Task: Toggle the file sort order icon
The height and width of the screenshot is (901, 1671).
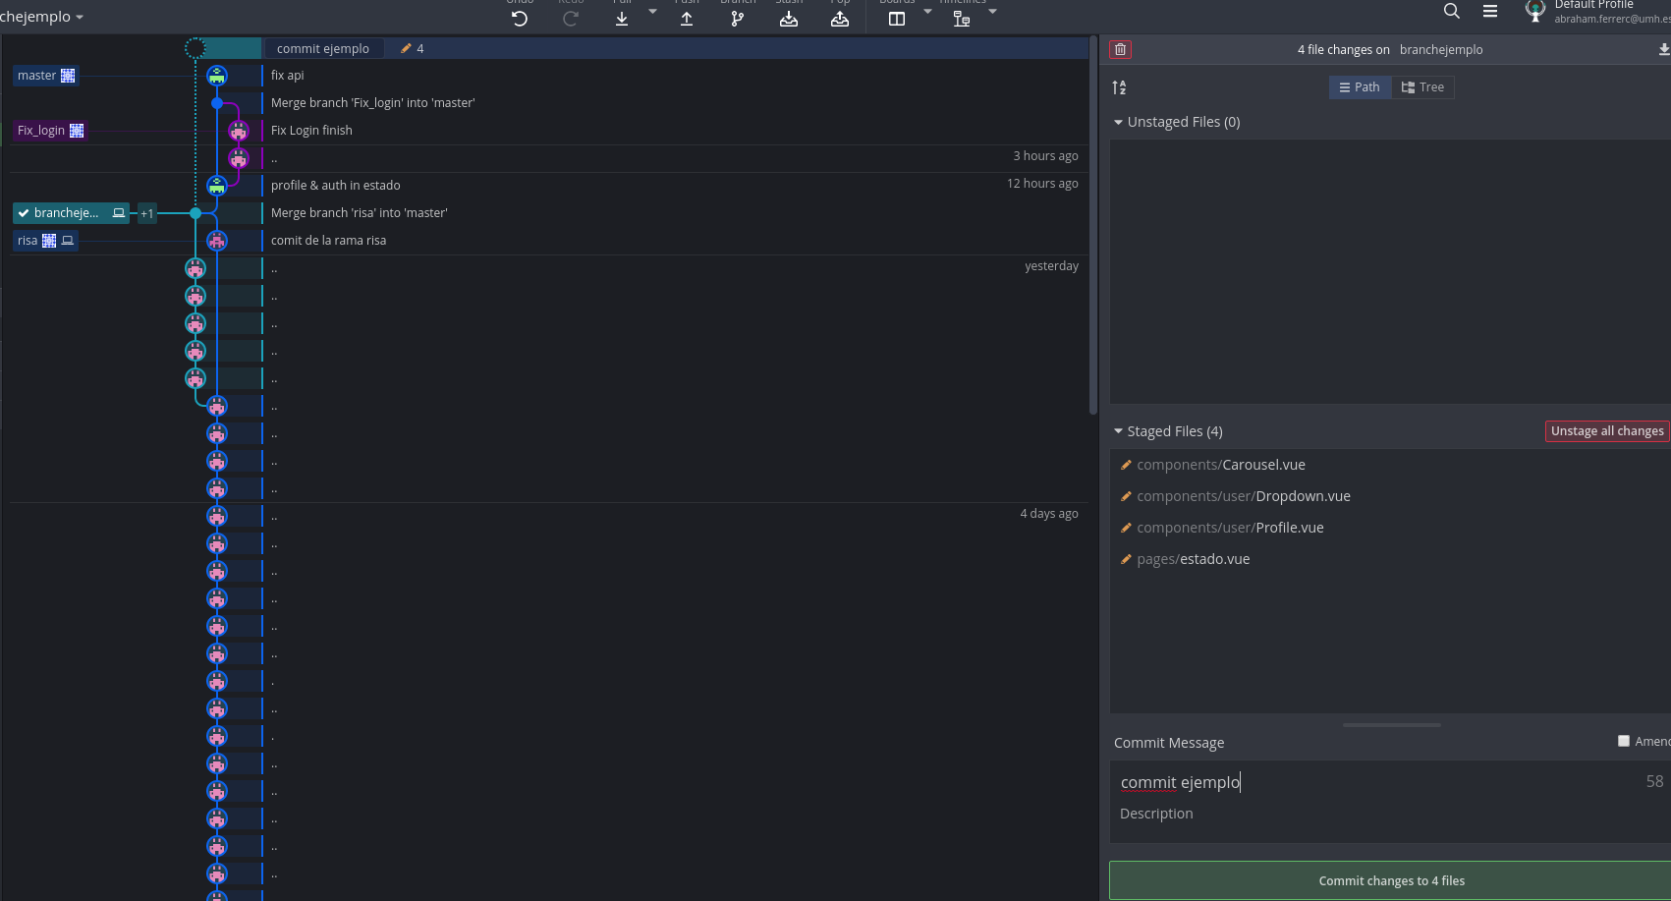Action: (1120, 87)
